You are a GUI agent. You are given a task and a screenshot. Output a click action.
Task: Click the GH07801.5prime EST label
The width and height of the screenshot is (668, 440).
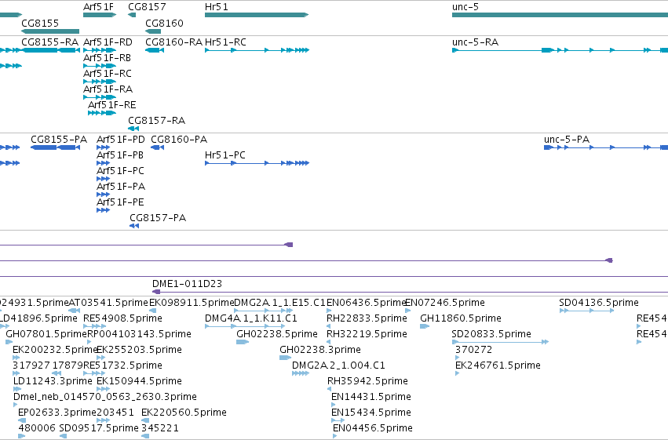(46, 334)
